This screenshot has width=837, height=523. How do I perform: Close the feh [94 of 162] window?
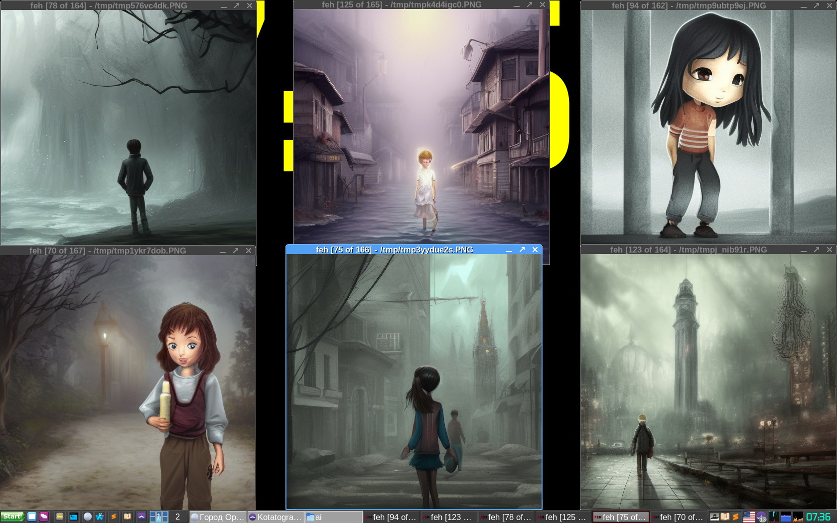(830, 5)
